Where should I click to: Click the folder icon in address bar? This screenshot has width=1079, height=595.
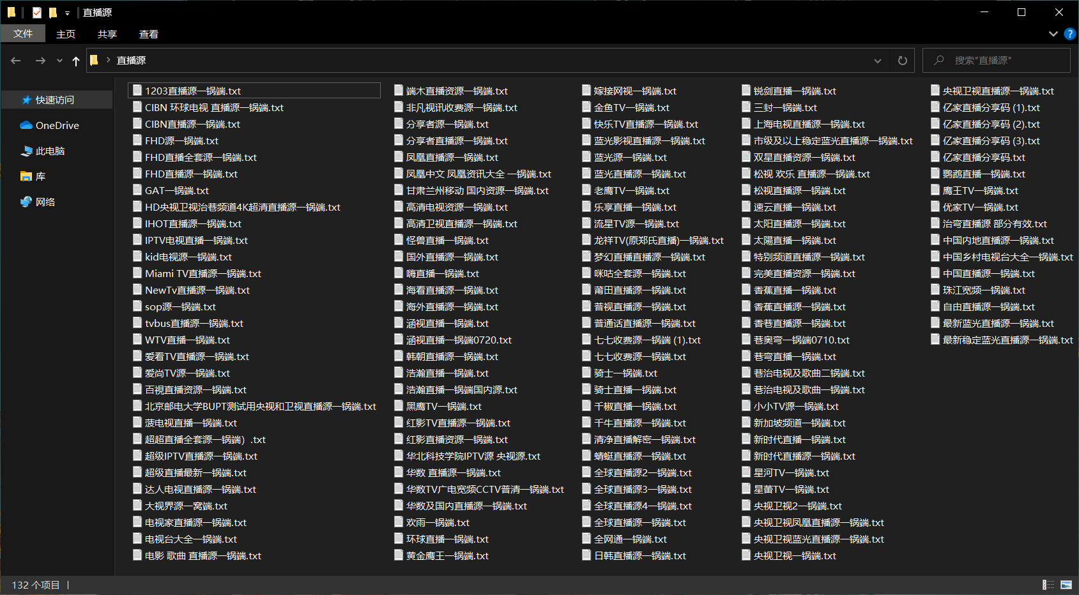[x=95, y=60]
